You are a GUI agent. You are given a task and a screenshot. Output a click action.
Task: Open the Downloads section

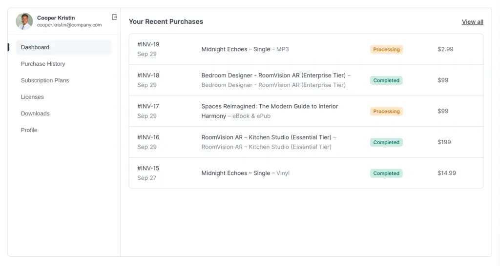pyautogui.click(x=35, y=114)
